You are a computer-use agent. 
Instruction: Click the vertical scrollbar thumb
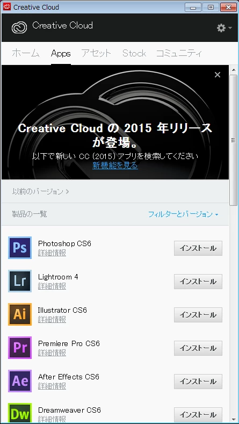point(233,140)
